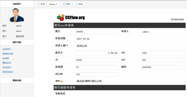187x97 pixels.
Task: Click the 附件 label text
Action: (x=57, y=81)
